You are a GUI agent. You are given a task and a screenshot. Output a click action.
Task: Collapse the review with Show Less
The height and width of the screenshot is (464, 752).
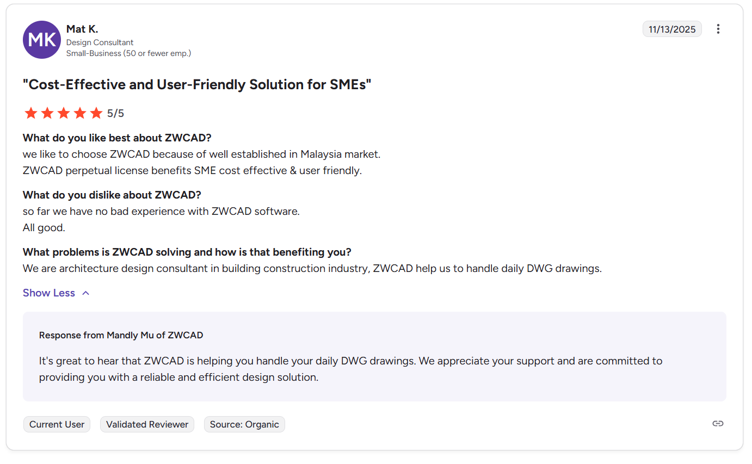(48, 293)
